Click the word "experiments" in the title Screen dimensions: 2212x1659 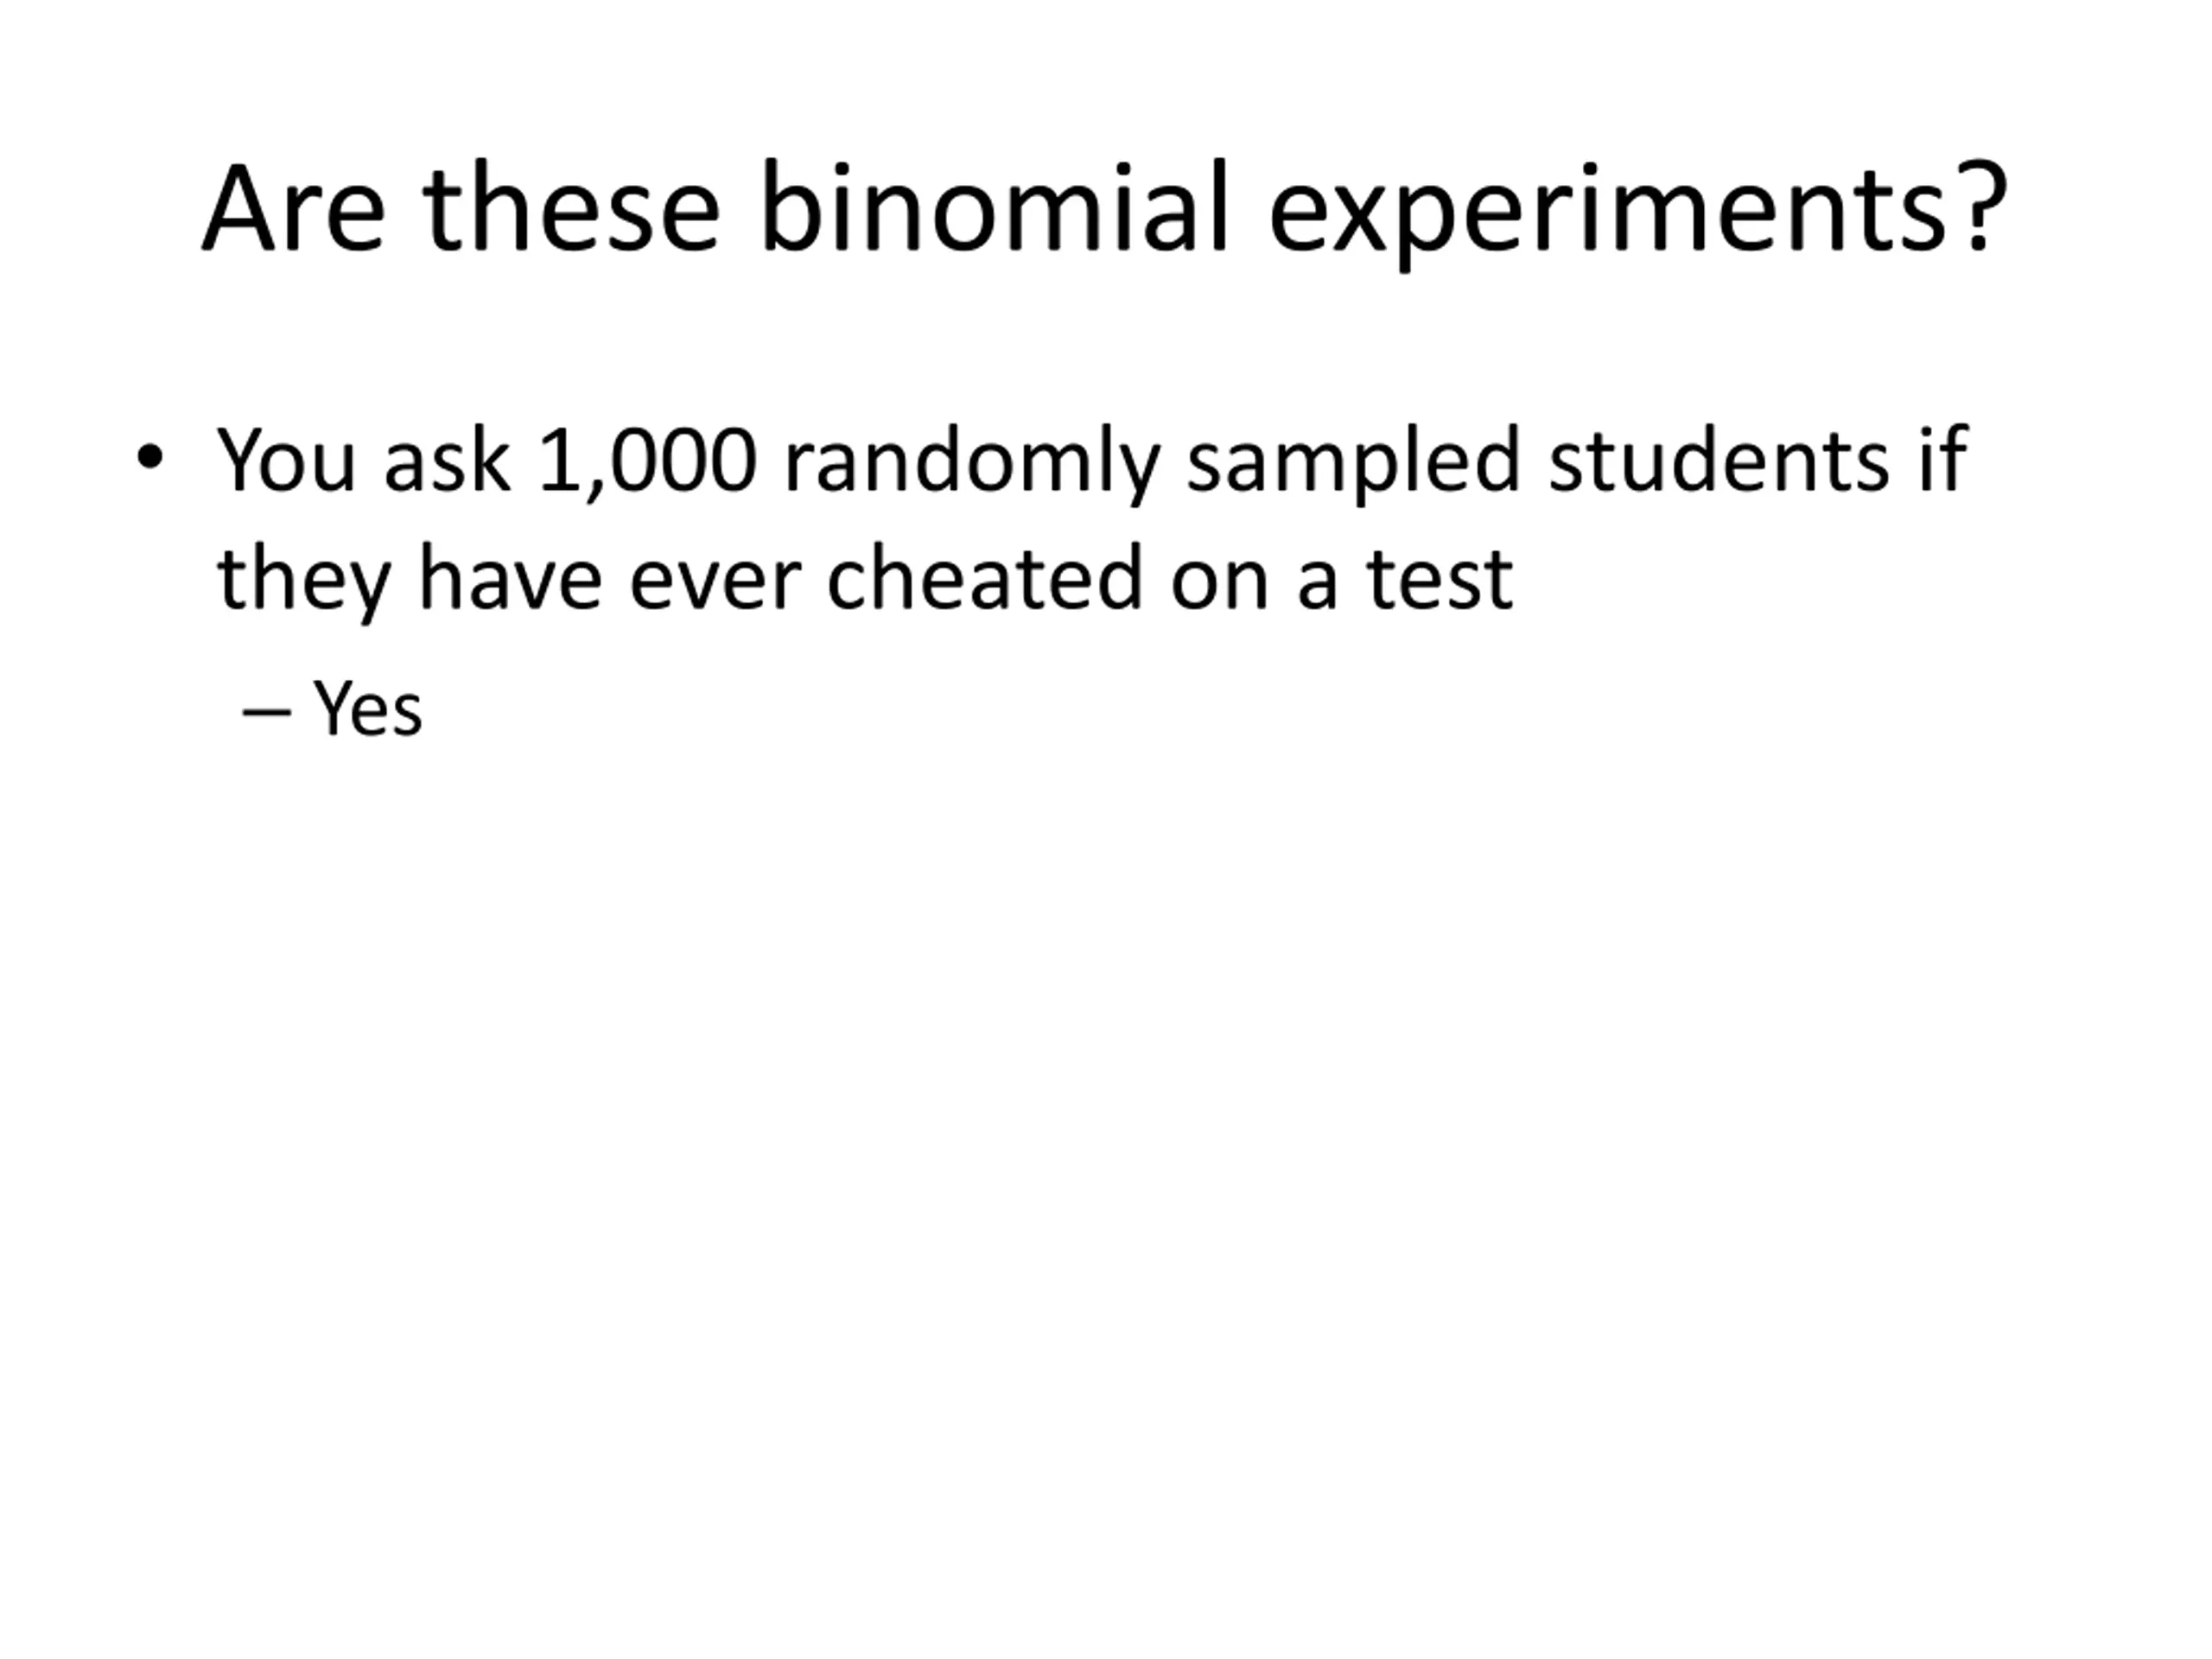coord(1608,212)
